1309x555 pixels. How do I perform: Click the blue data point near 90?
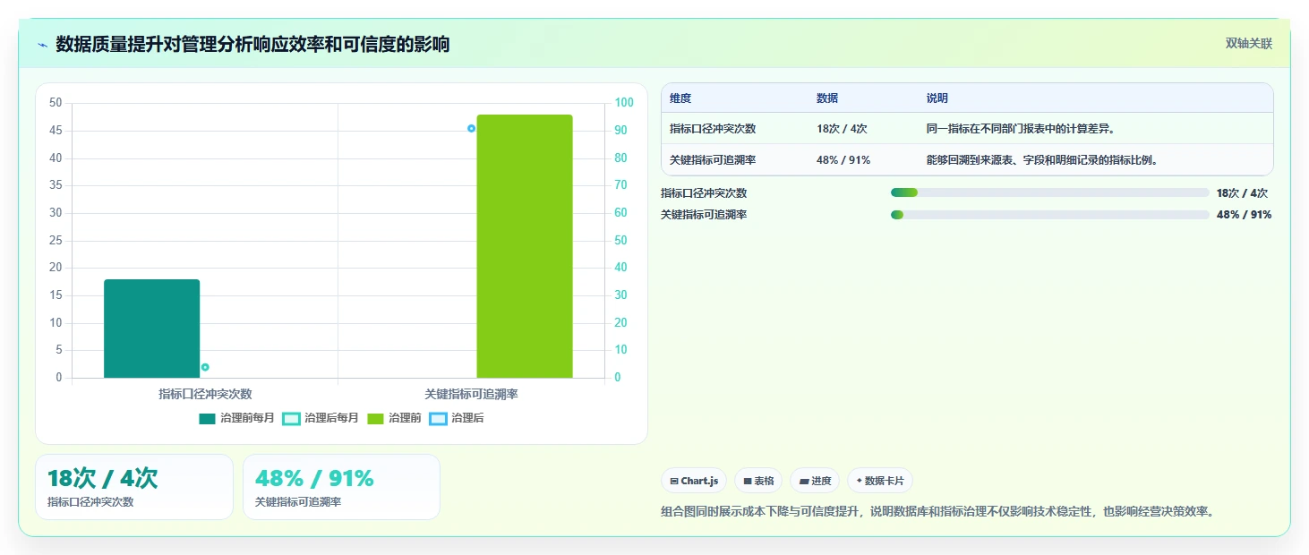coord(471,129)
